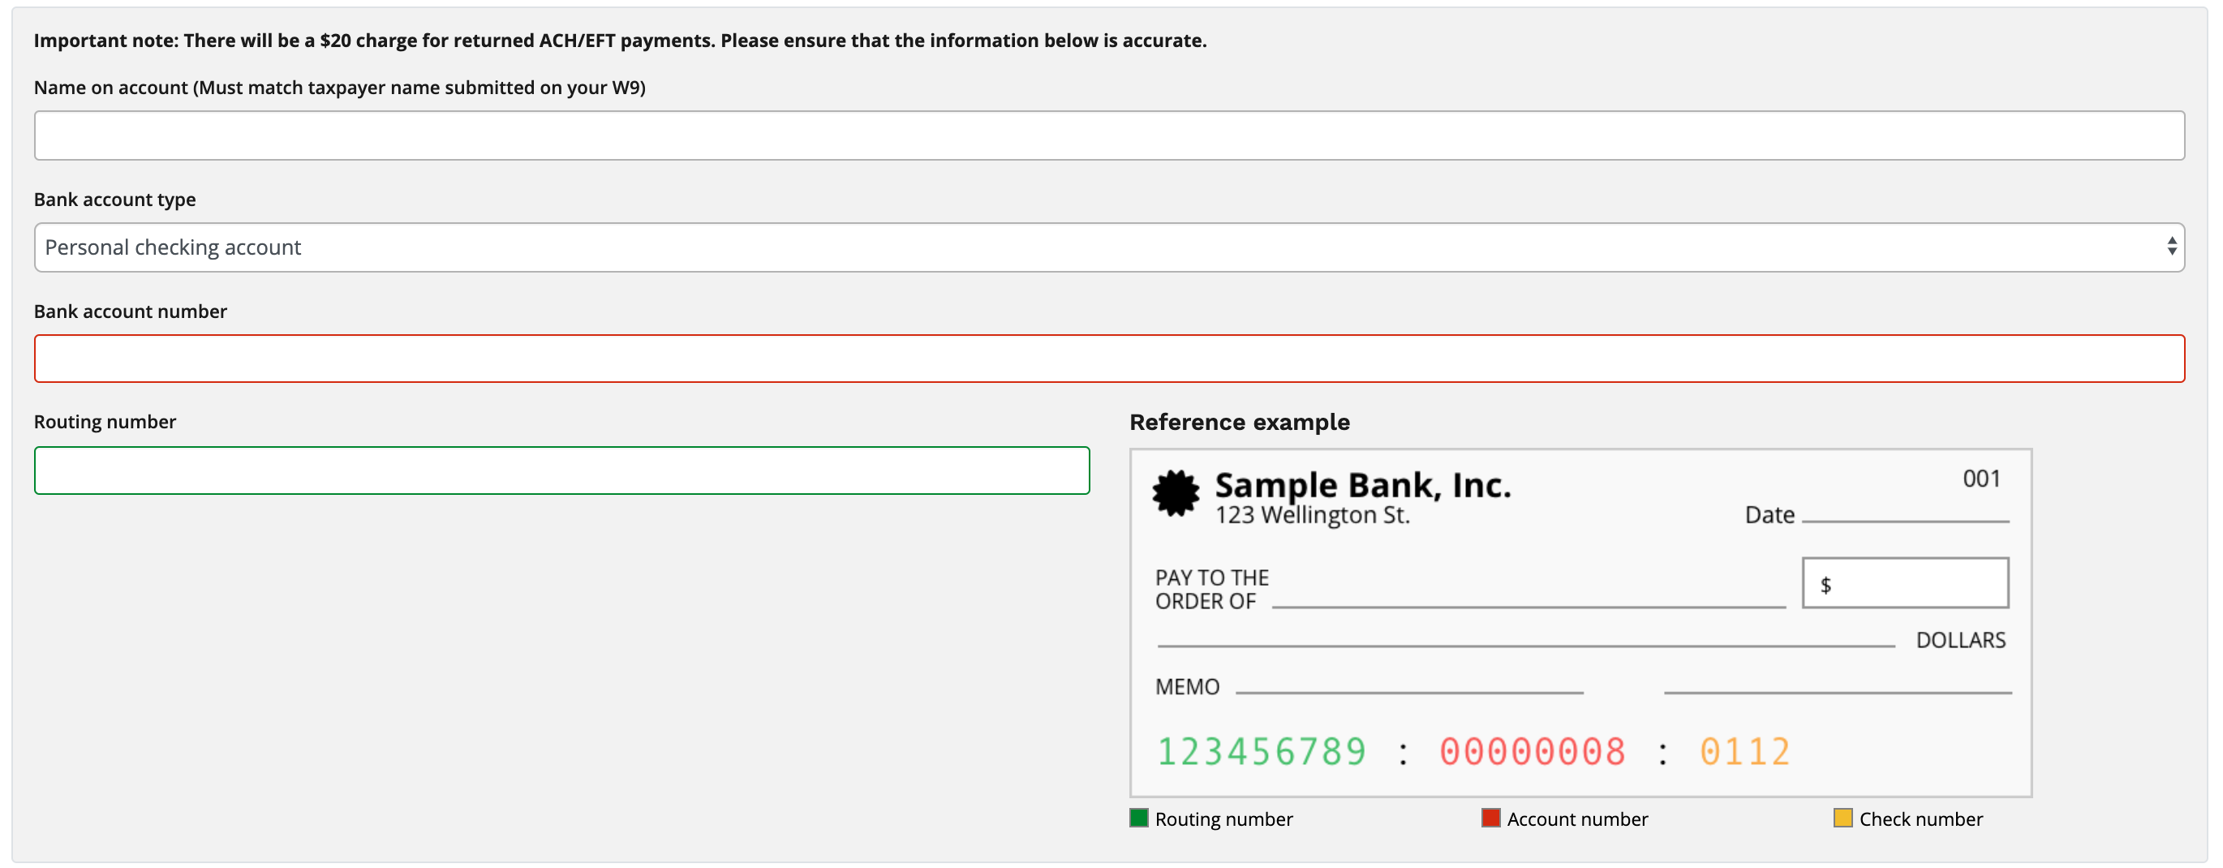Click the green 123456789 routing digits
The height and width of the screenshot is (868, 2223).
coord(1261,751)
